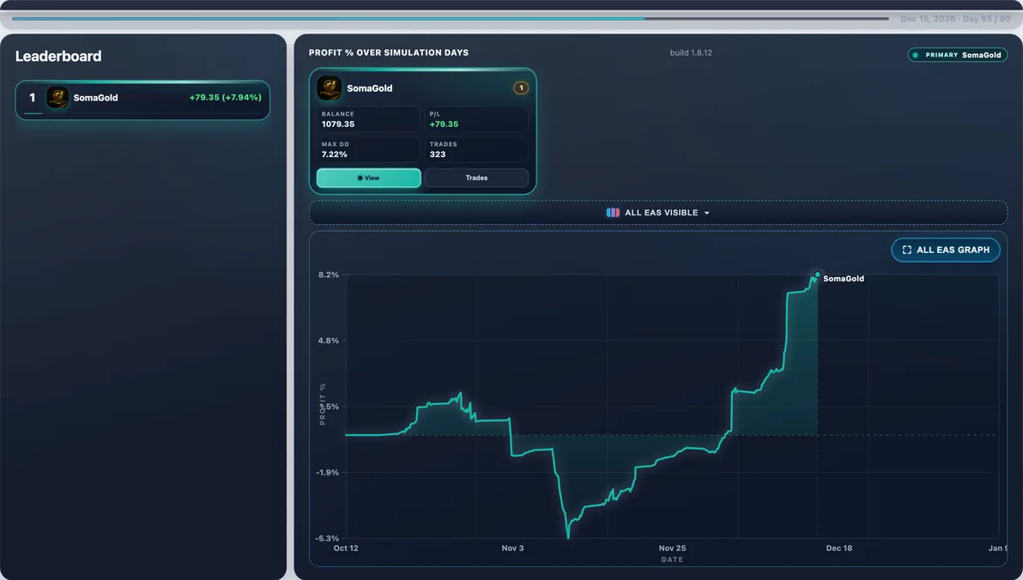1023x580 pixels.
Task: Select the SomaGold leaderboard entry
Action: pos(142,100)
